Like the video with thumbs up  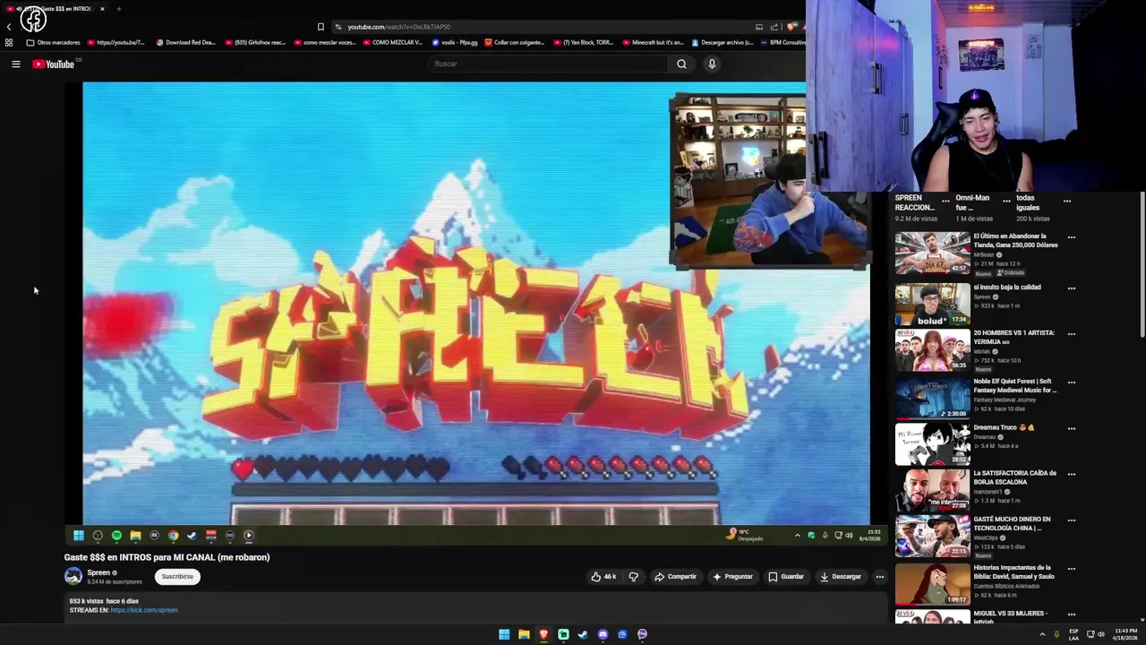(603, 577)
